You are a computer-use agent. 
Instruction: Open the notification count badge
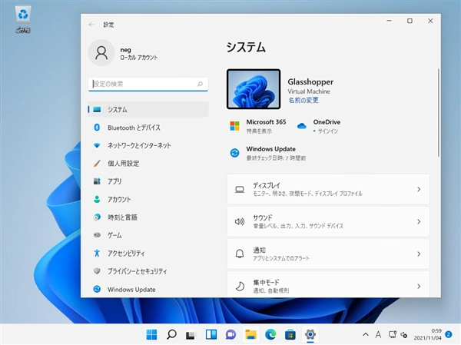pos(449,334)
